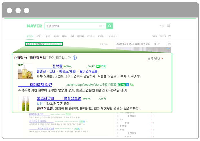The height and width of the screenshot is (141, 200).
Task: Open the 카페 tab
Action: click(x=72, y=36)
